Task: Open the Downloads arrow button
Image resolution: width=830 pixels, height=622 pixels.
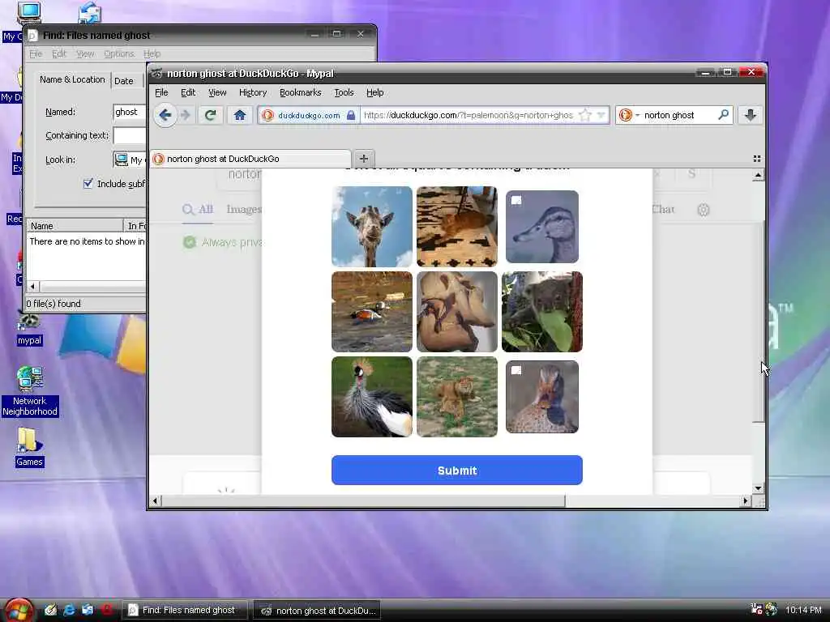Action: tap(750, 115)
